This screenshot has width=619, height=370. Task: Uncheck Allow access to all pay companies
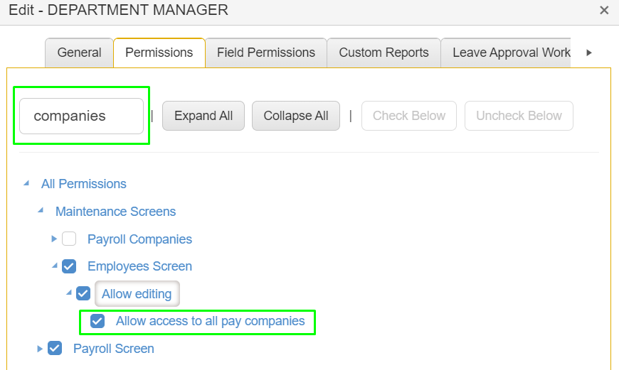point(97,321)
